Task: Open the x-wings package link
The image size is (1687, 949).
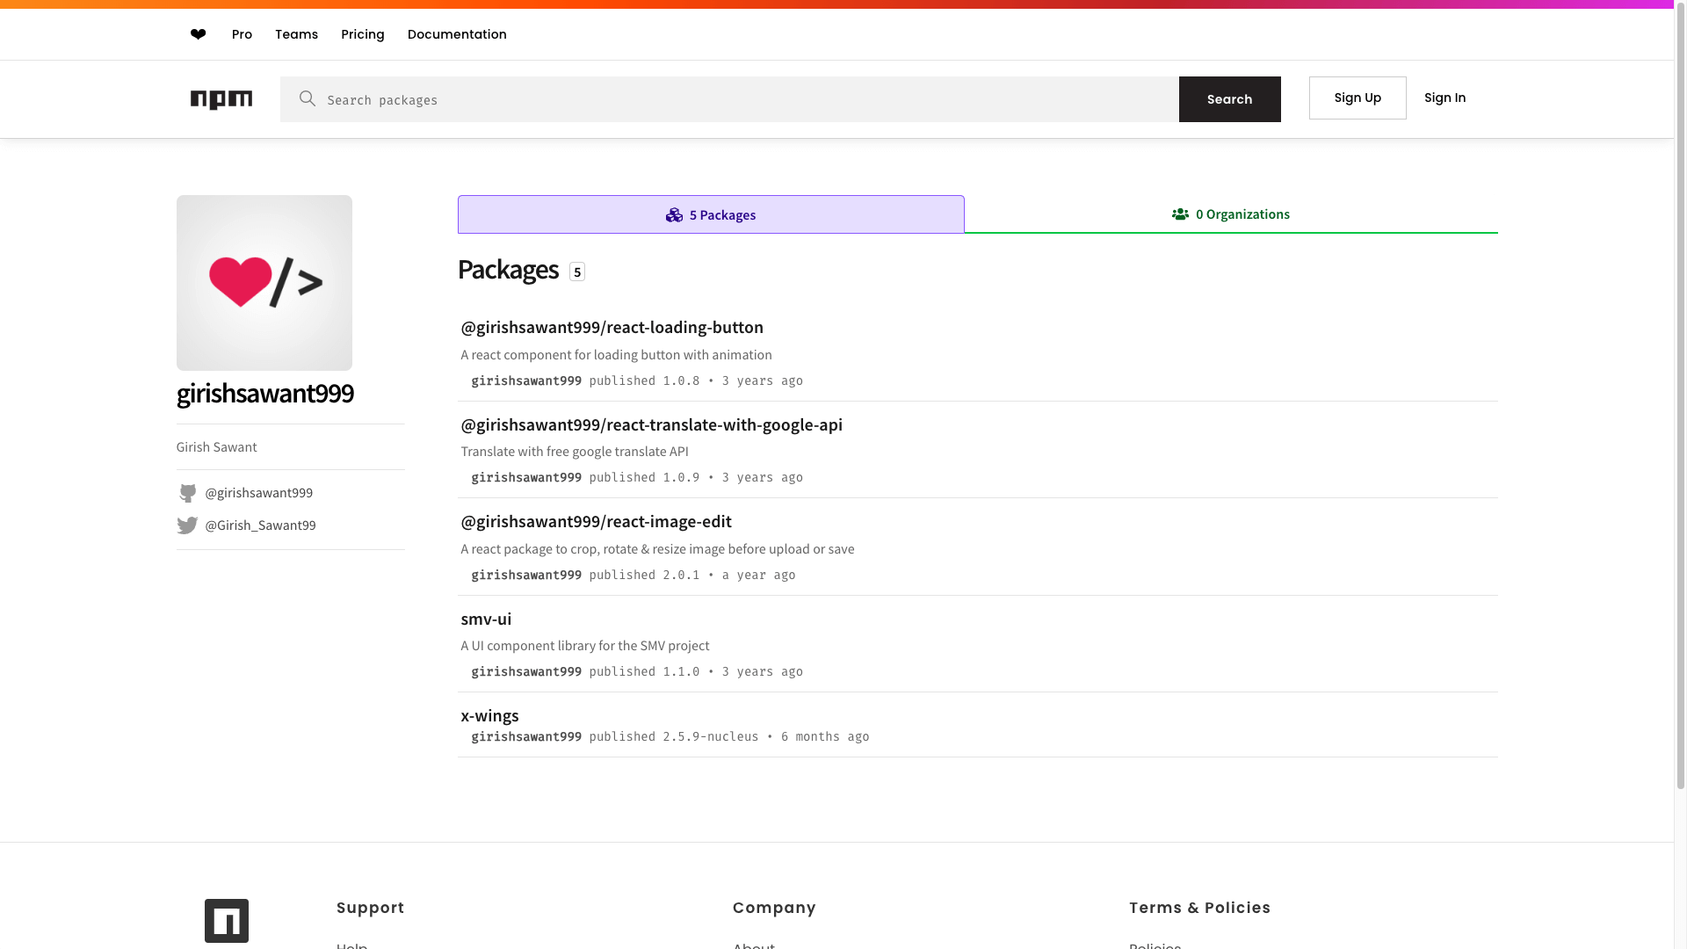Action: [489, 715]
